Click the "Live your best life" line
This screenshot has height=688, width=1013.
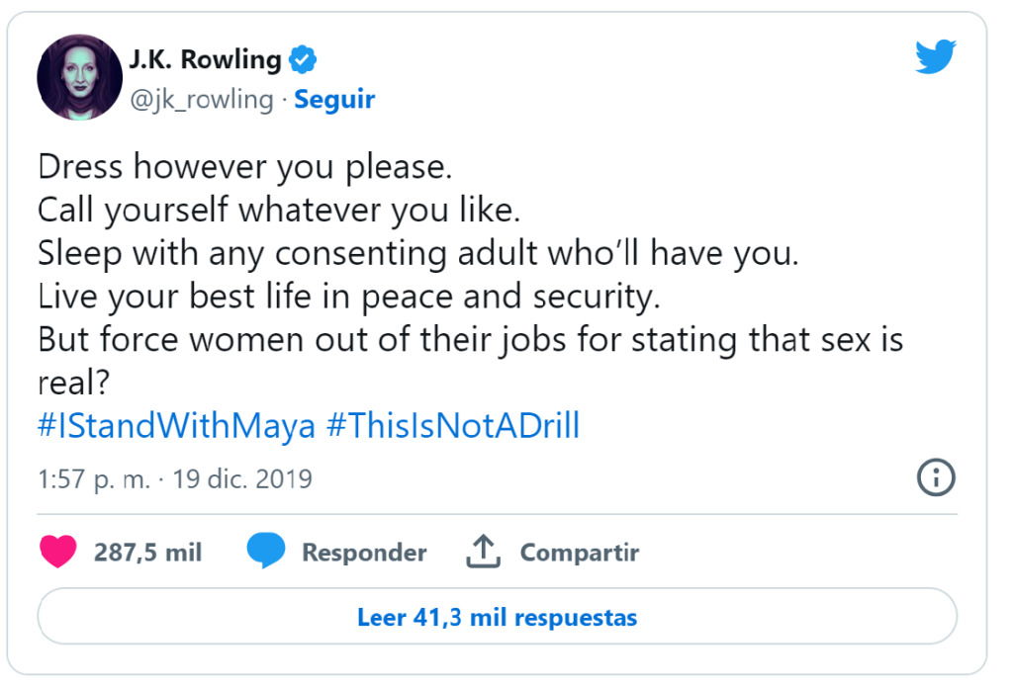pyautogui.click(x=348, y=297)
